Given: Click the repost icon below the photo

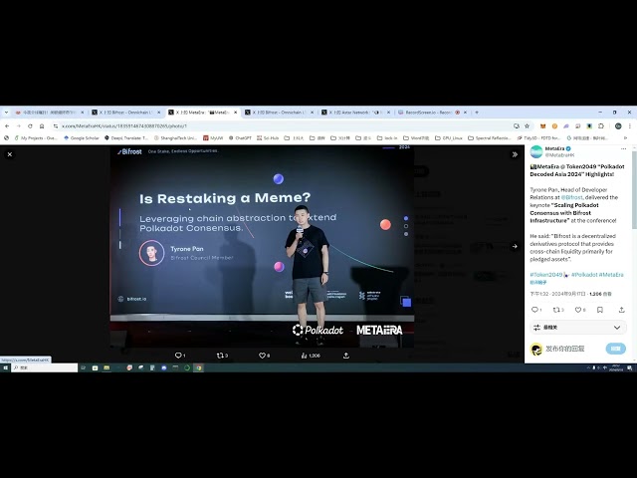Looking at the screenshot, I should point(220,356).
